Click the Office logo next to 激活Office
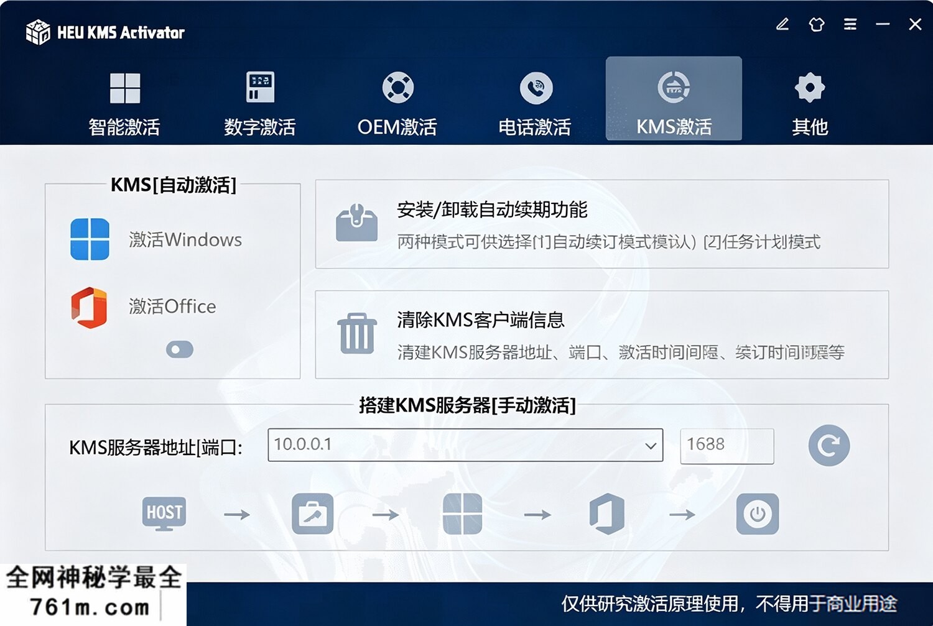 point(90,307)
